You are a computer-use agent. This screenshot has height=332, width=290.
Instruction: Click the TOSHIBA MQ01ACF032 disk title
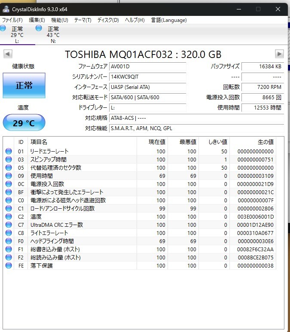143,54
